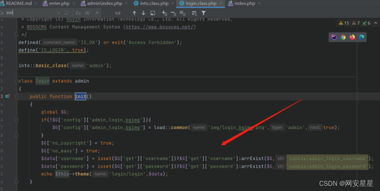
Task: Toggle Match Case (Cc) in search bar
Action: (78, 13)
